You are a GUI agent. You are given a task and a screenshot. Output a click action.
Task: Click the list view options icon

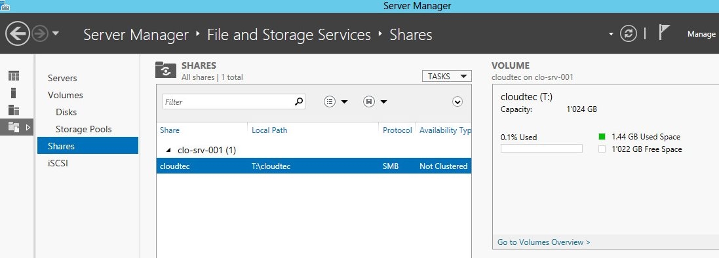(x=330, y=101)
